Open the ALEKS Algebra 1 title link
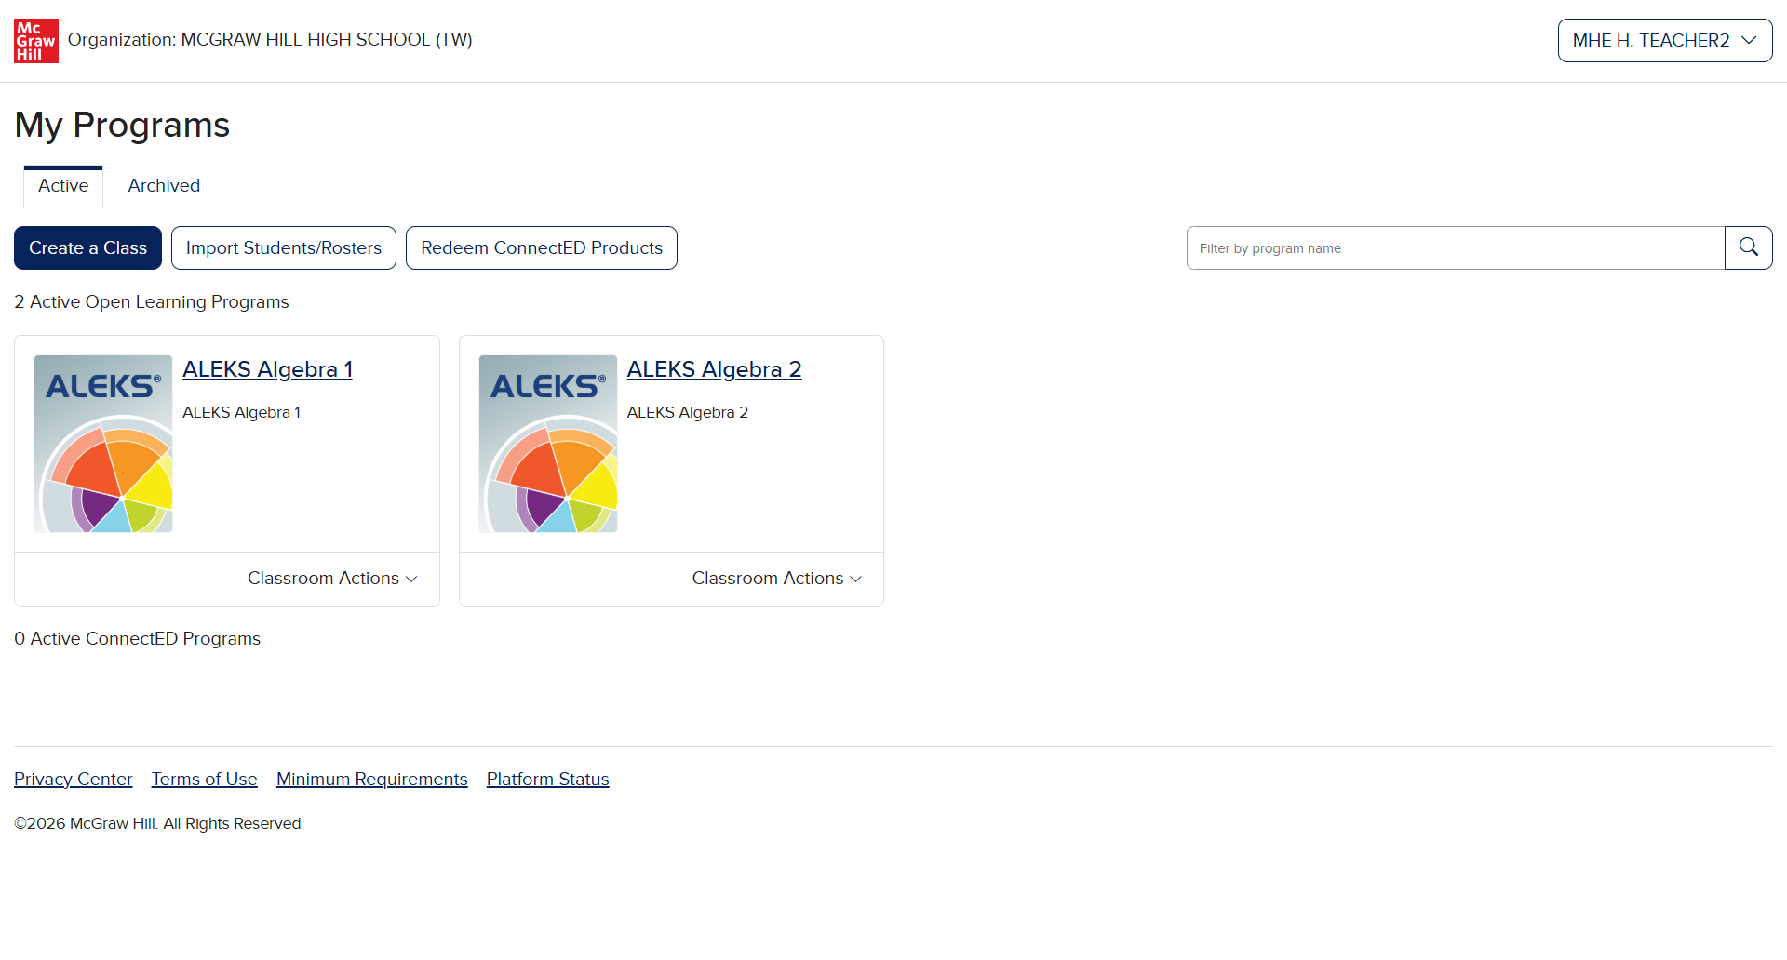1787x960 pixels. (267, 369)
